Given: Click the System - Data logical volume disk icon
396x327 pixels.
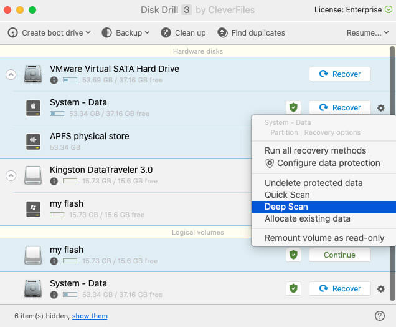Looking at the screenshot, I should click(33, 288).
